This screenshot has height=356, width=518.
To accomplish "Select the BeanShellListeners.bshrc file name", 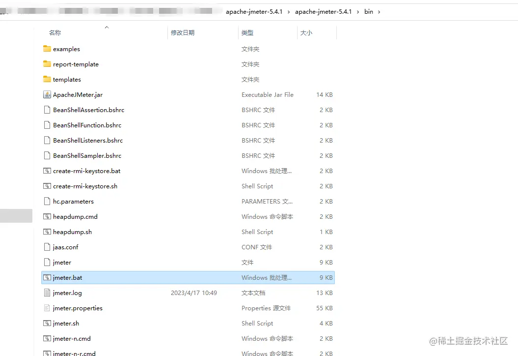I will (x=88, y=140).
